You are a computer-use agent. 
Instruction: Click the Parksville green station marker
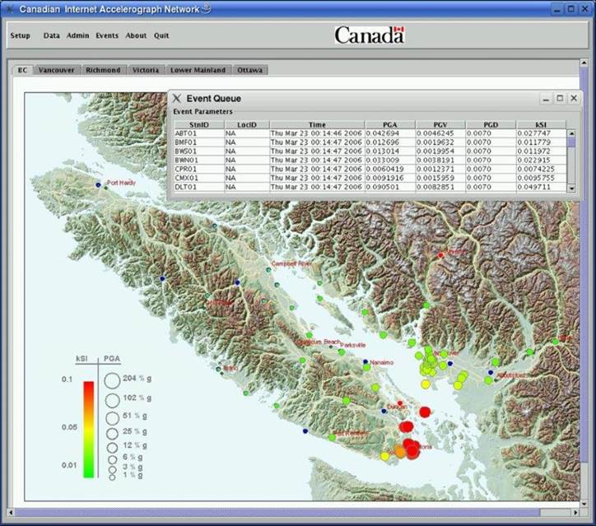point(342,352)
